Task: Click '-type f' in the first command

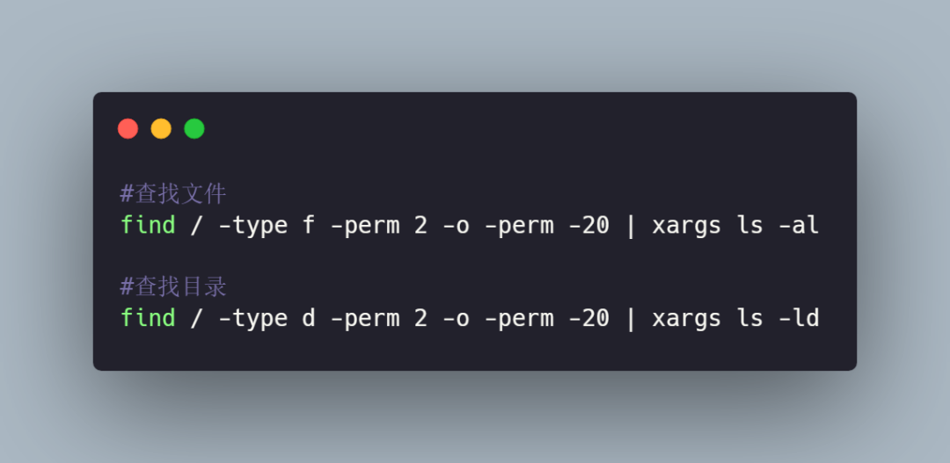Action: 267,226
